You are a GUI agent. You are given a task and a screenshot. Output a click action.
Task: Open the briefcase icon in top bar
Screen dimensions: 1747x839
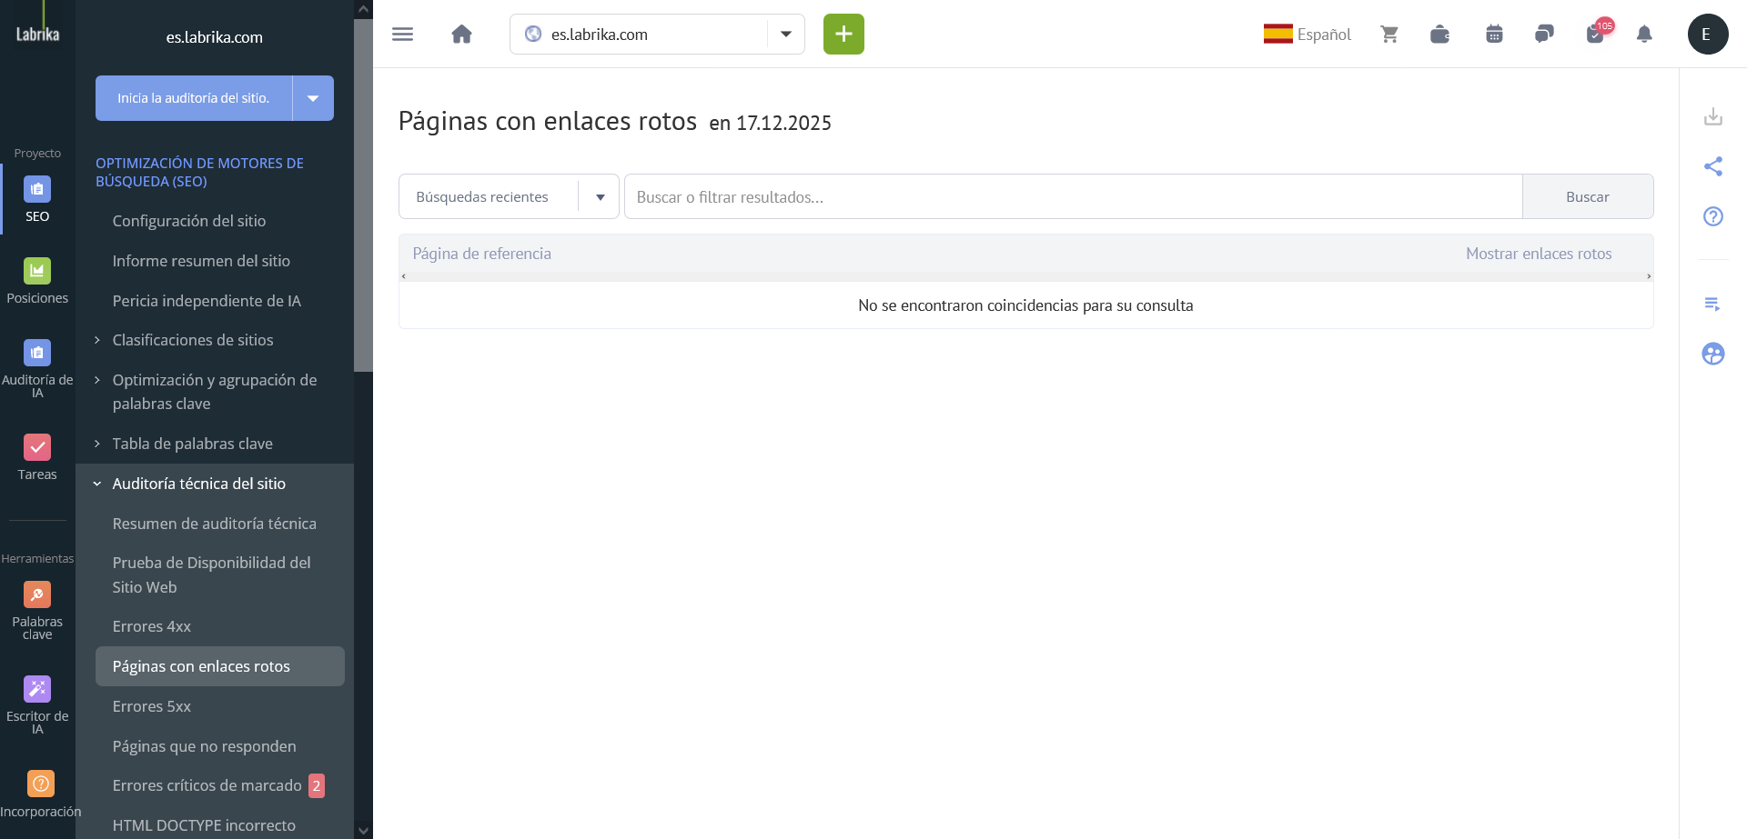tap(1439, 35)
